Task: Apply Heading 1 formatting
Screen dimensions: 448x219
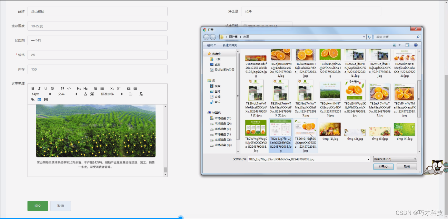Action: [x=79, y=88]
